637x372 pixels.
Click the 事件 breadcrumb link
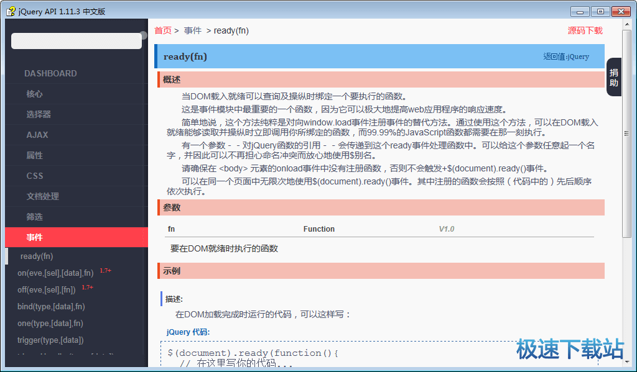[x=193, y=31]
